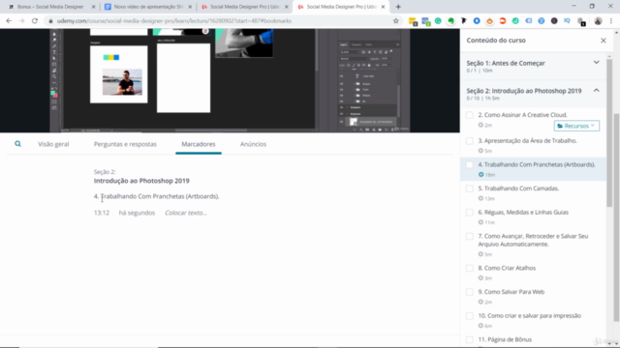Click the Chrome address bar URL
The width and height of the screenshot is (620, 348).
(174, 21)
